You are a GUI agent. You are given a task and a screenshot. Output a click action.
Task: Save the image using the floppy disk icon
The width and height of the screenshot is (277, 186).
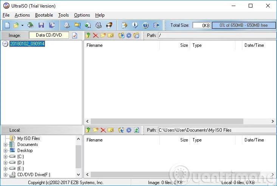41,25
